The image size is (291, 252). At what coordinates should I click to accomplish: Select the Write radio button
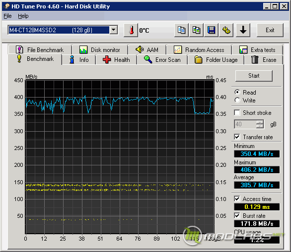(x=237, y=100)
